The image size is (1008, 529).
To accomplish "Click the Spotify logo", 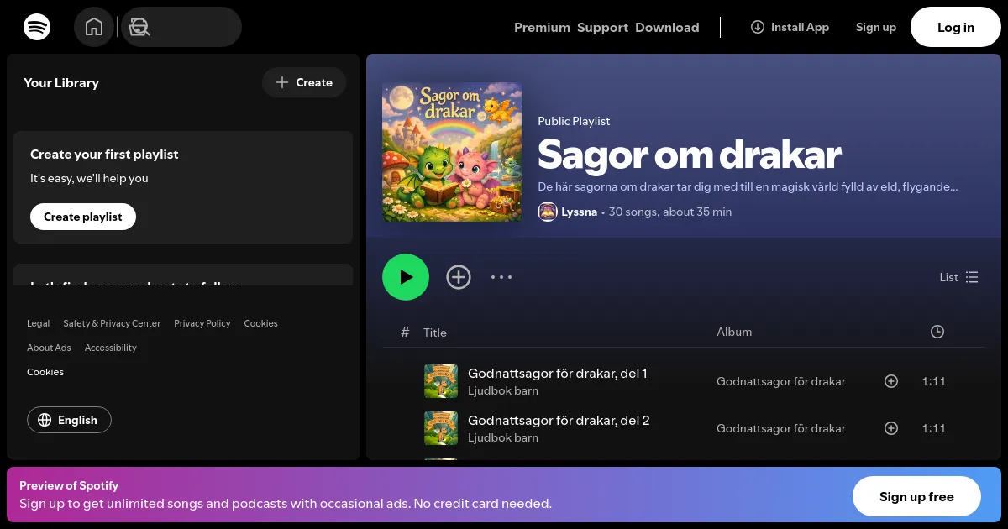I will pyautogui.click(x=37, y=27).
